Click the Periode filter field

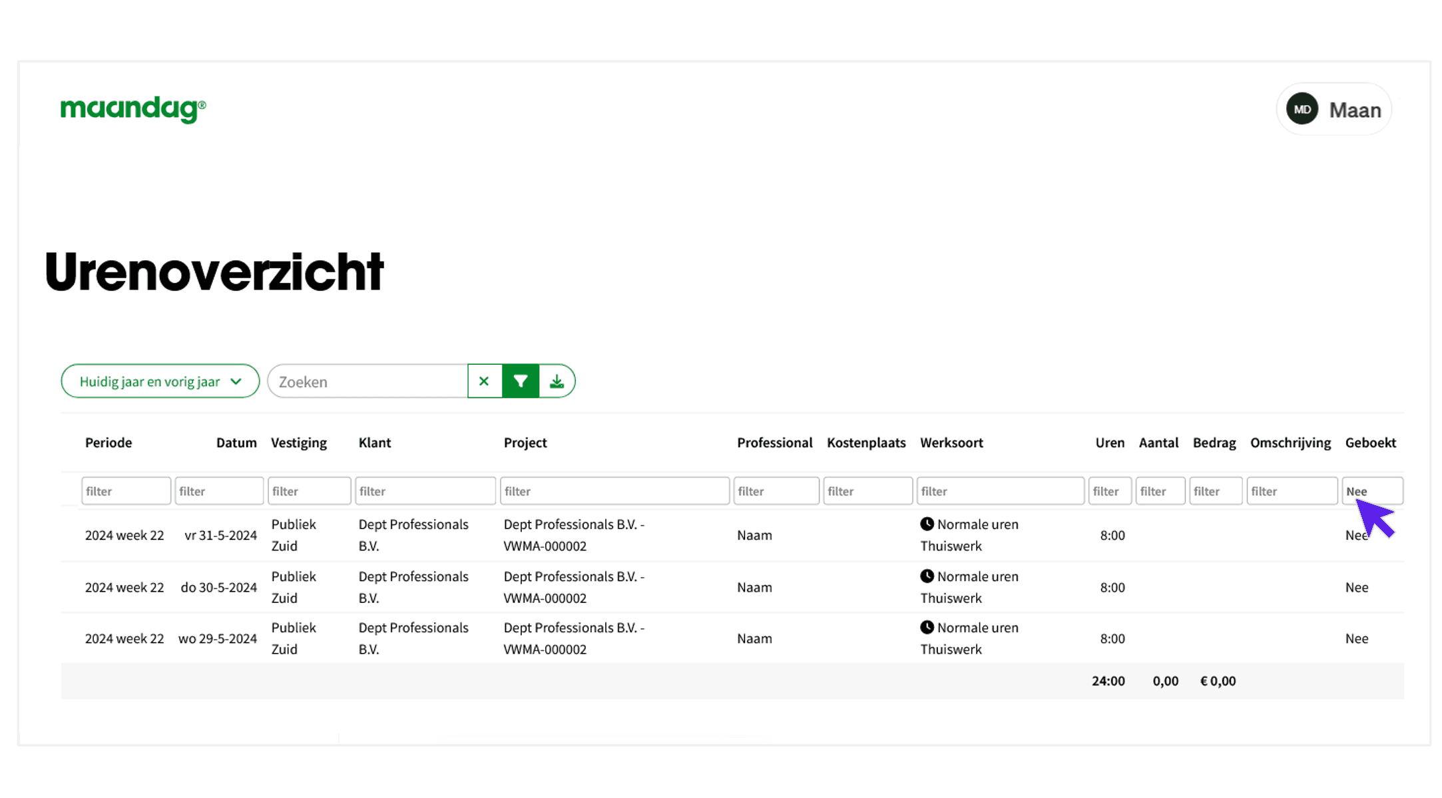pos(126,491)
